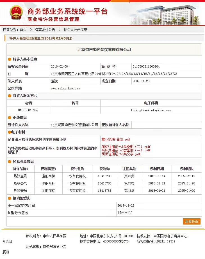
Task: Click the 经营资源信息 section heading
Action: (x=23, y=161)
